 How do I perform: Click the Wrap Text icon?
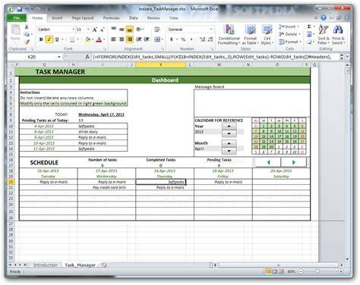coord(157,30)
